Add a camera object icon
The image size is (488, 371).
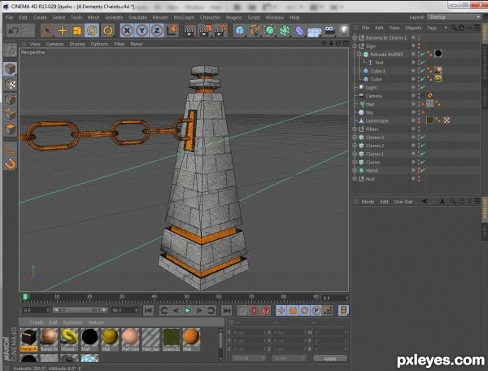point(329,30)
